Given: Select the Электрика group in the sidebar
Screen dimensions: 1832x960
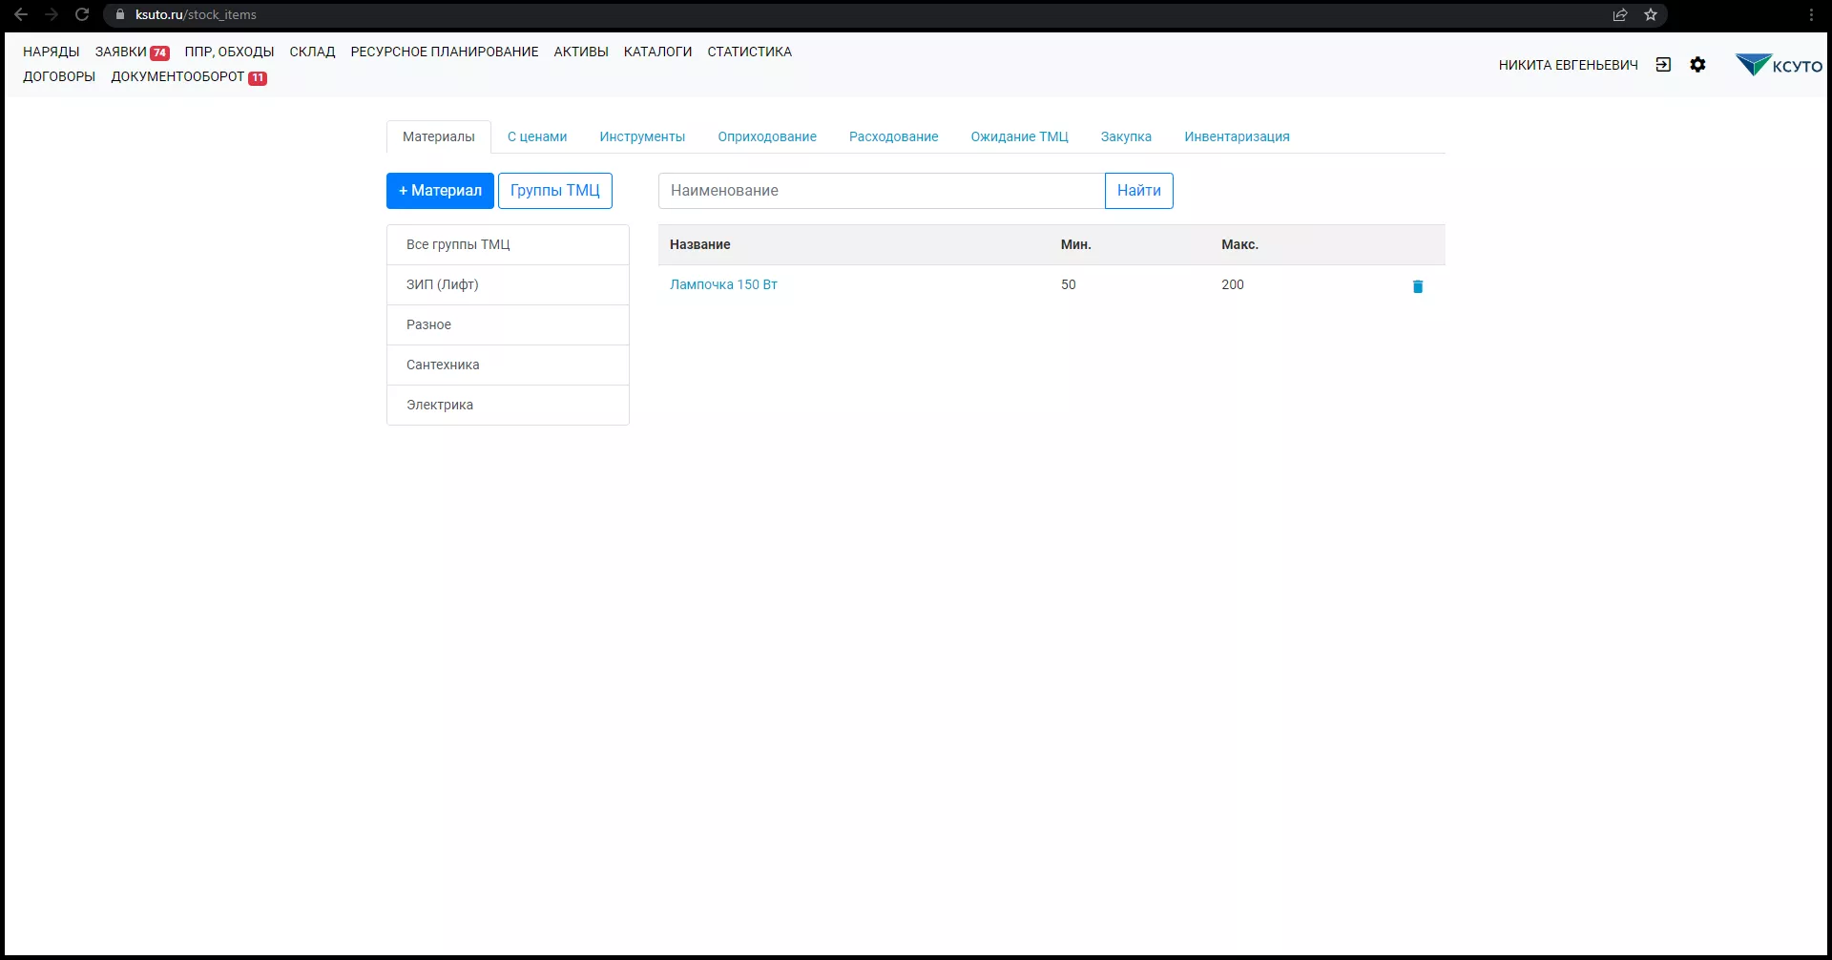Looking at the screenshot, I should coord(440,405).
